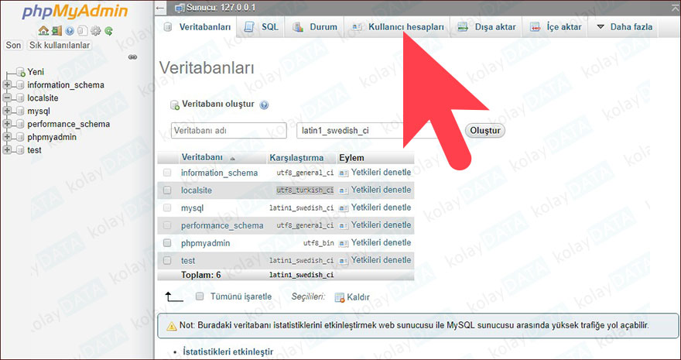The height and width of the screenshot is (360, 681).
Task: Click Yetkileri denetle for localsite
Action: coord(381,190)
